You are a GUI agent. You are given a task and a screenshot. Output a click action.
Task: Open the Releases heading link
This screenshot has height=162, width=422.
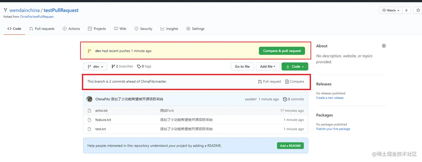324,84
